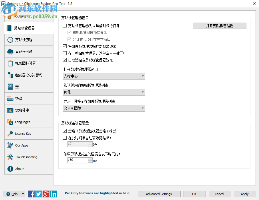The image size is (259, 200).
Task: Click the 打开剪贴板管理器 button
Action: (x=220, y=26)
